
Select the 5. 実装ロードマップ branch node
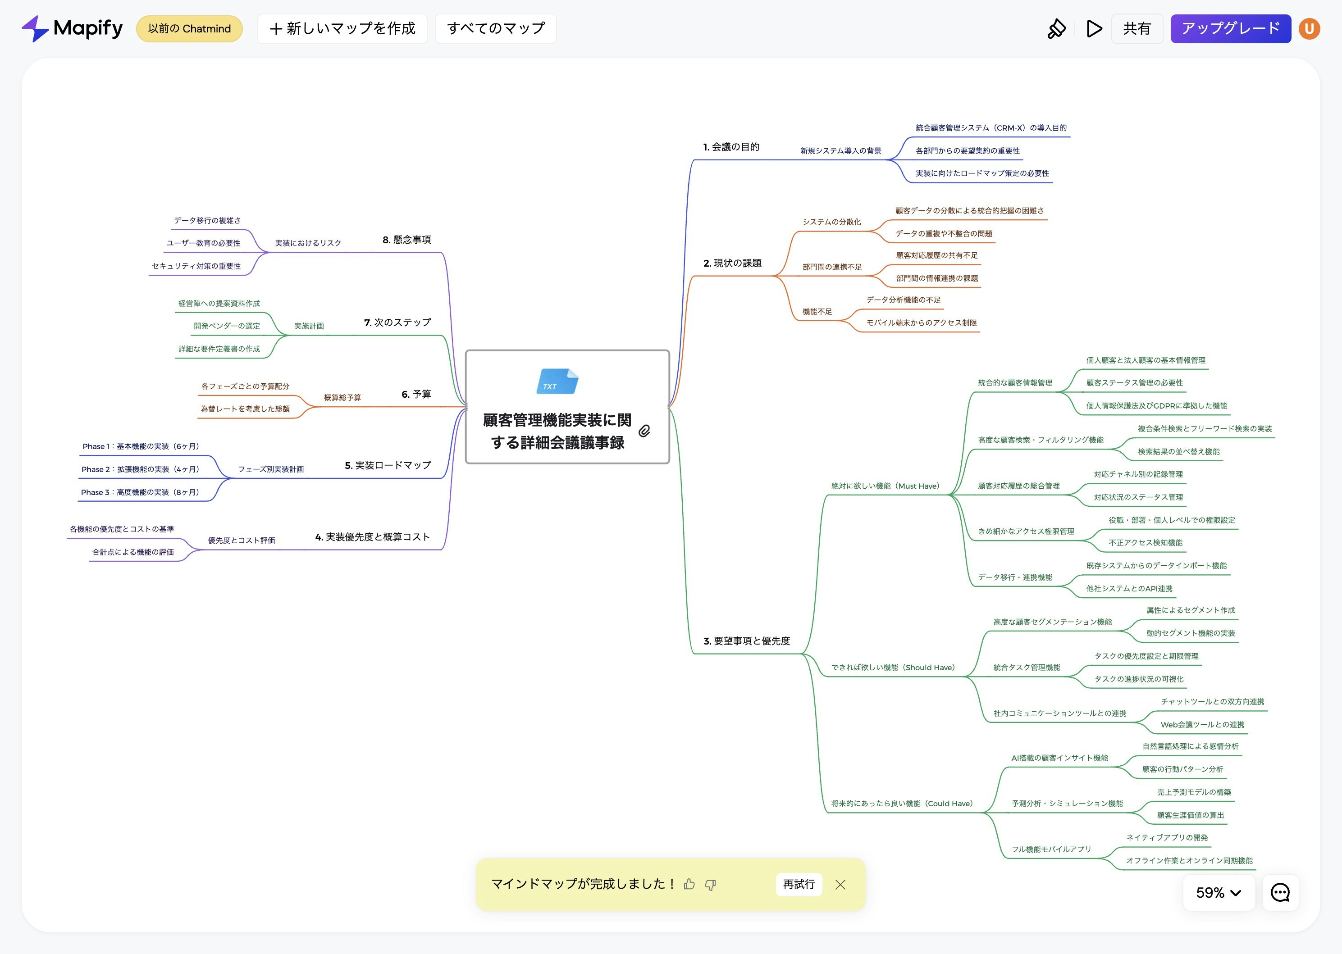tap(388, 465)
